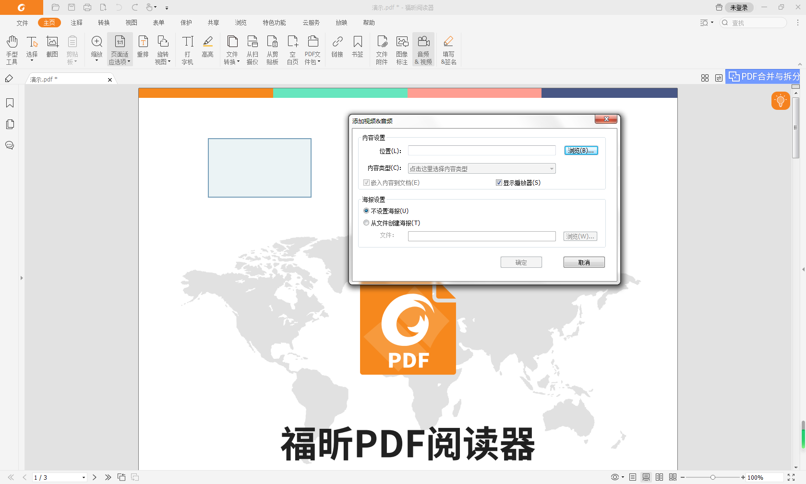Switch to the 转换 ribbon tab
Image resolution: width=806 pixels, height=484 pixels.
click(x=104, y=23)
